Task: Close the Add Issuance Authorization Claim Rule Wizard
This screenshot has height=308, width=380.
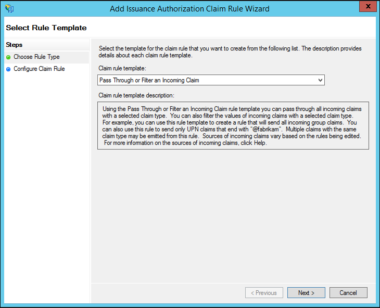Action: pyautogui.click(x=368, y=6)
